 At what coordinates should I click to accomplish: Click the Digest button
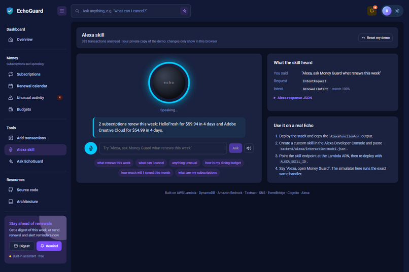tap(22, 246)
